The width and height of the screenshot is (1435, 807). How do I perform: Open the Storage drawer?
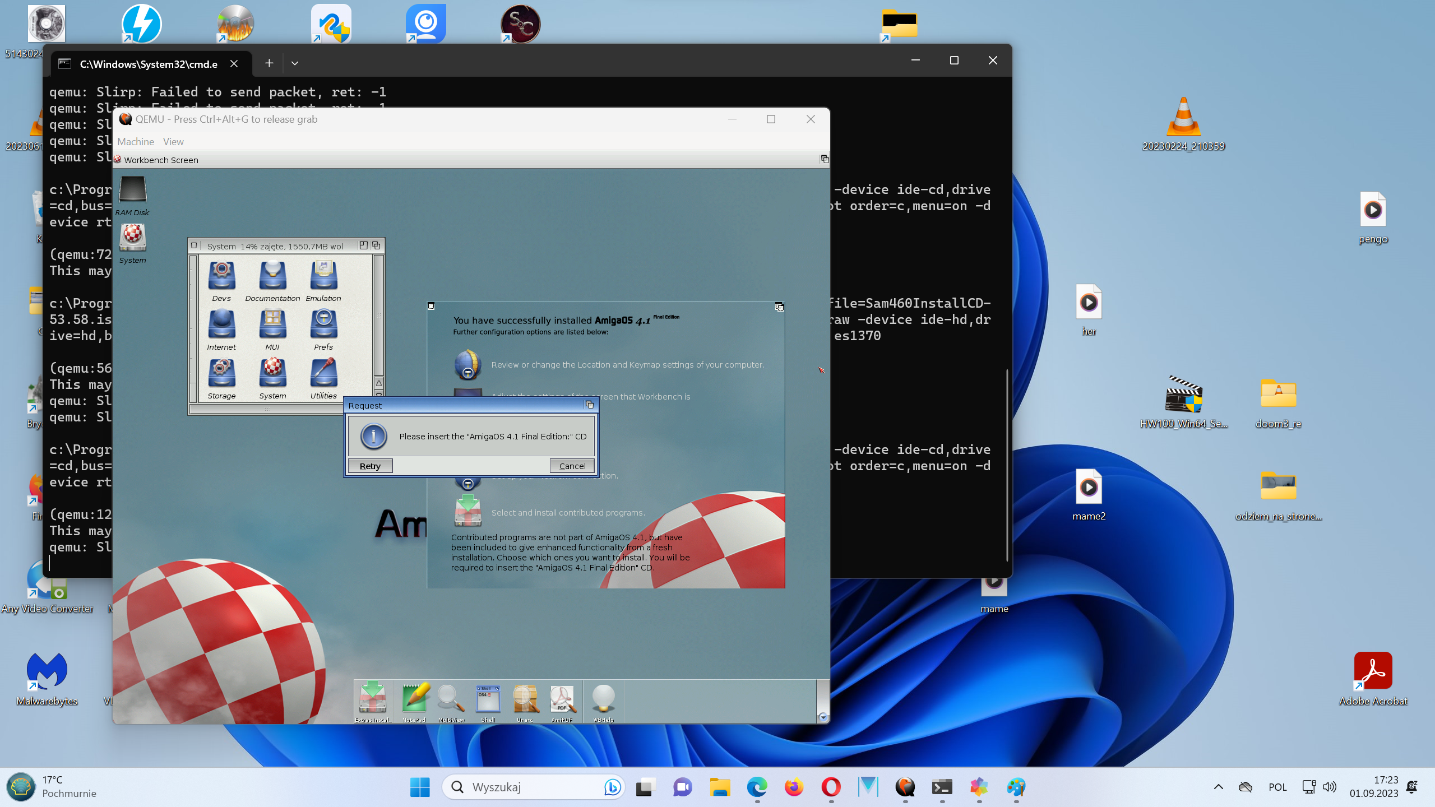pyautogui.click(x=221, y=379)
